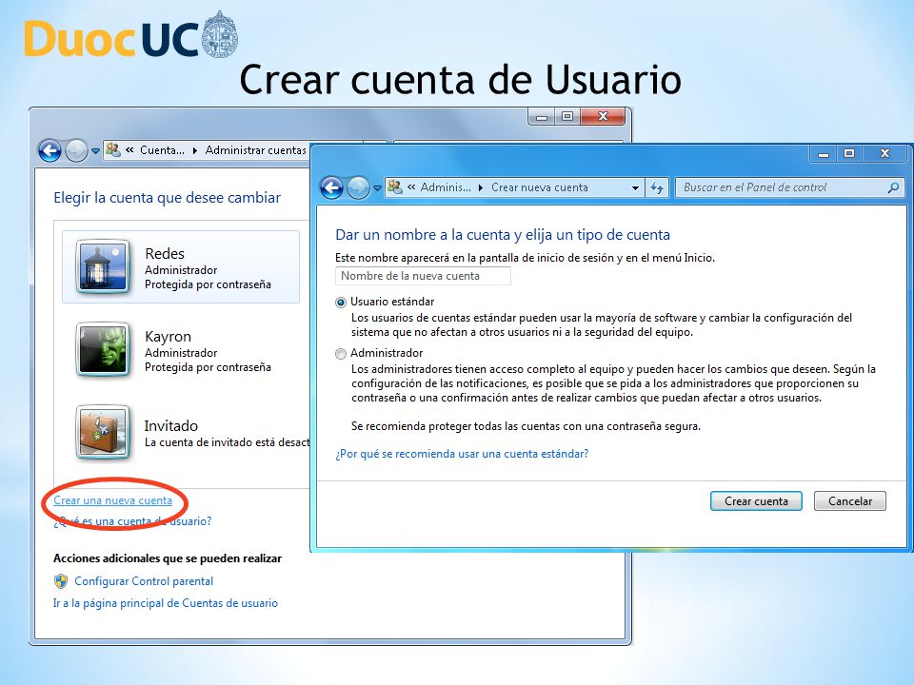Expand address bar history dropdown arrow
The width and height of the screenshot is (914, 685).
pos(635,187)
